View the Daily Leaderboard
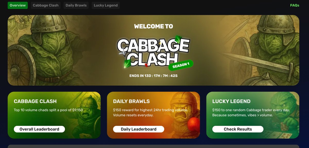This screenshot has height=148, width=309. pyautogui.click(x=139, y=129)
